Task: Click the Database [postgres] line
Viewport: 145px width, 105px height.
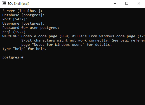Action: click(x=23, y=15)
